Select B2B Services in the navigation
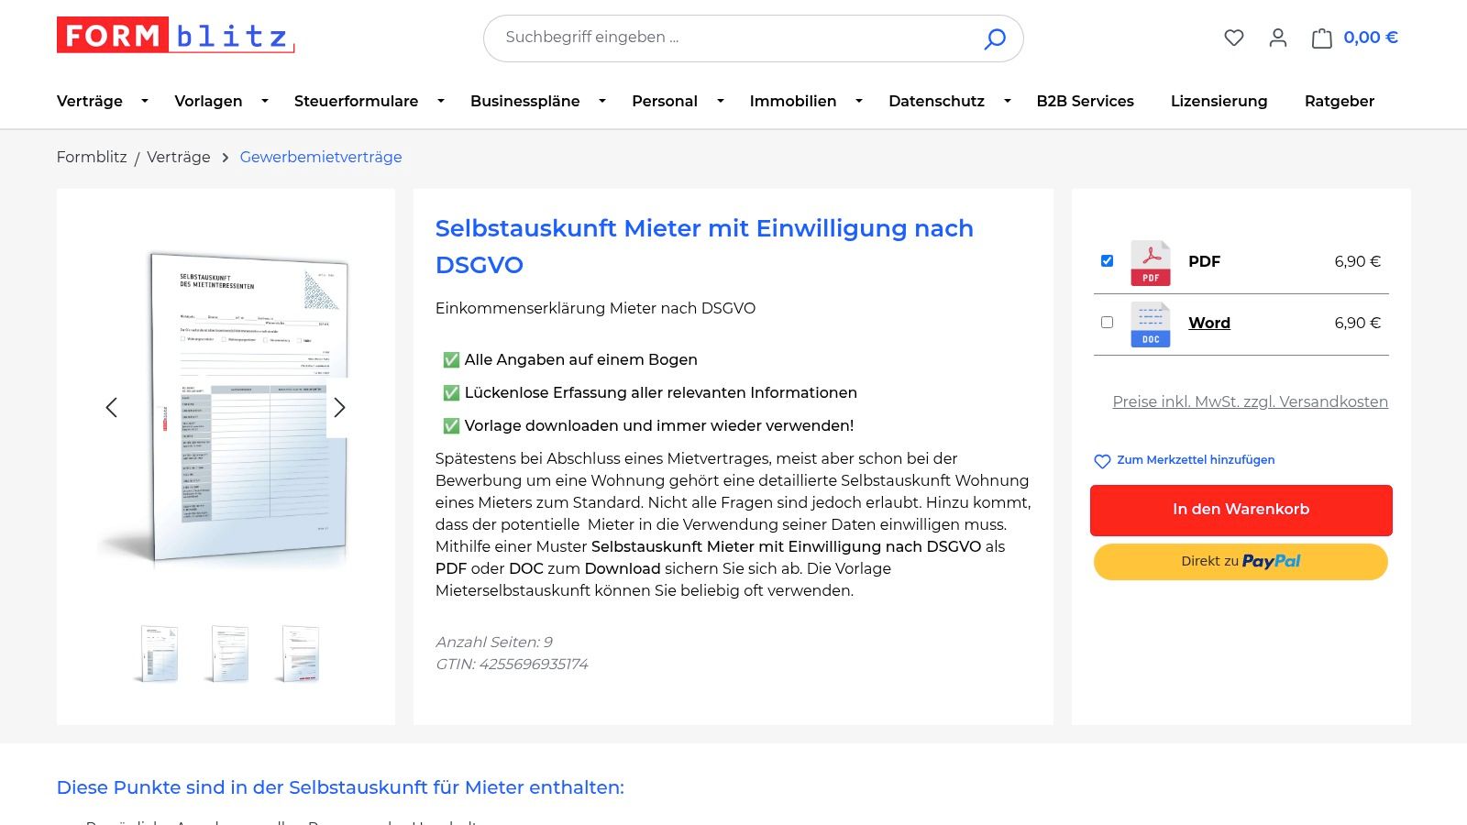1467x825 pixels. click(x=1085, y=101)
